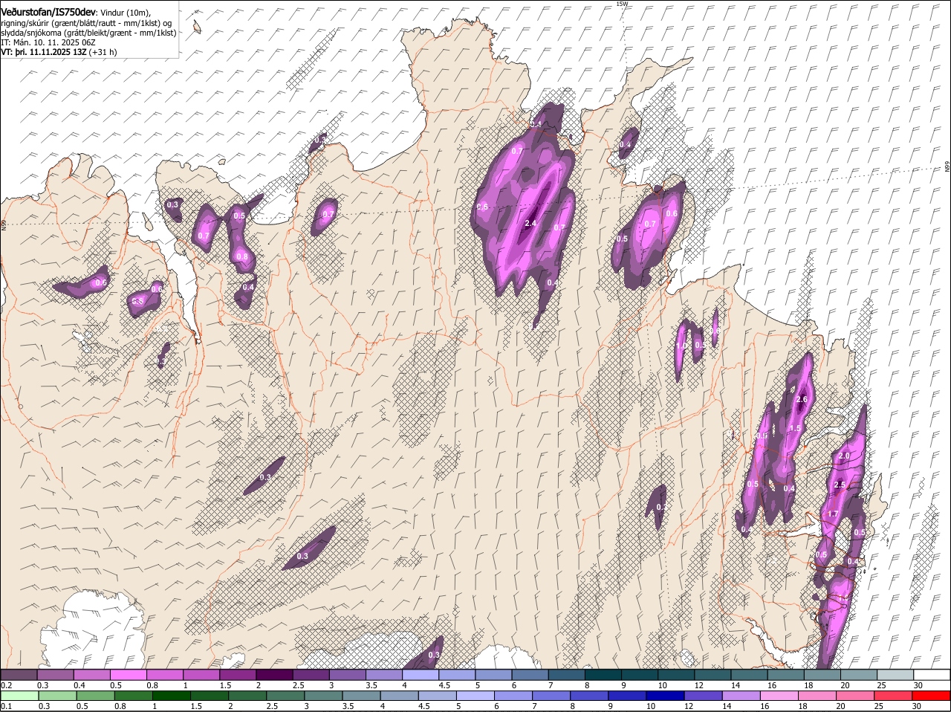Click the 1.7 precipitation value label

[833, 514]
